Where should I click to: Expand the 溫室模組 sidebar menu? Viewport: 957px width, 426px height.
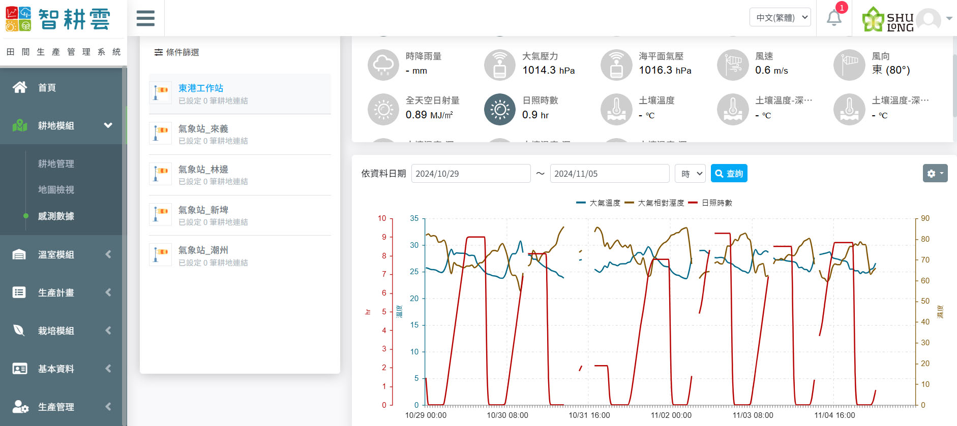pos(61,254)
